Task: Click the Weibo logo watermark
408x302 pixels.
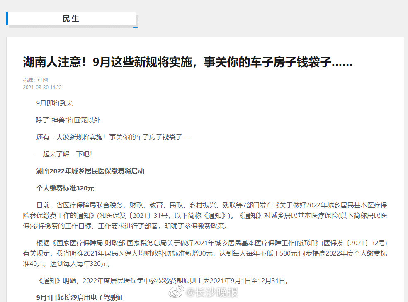Action: (176, 292)
